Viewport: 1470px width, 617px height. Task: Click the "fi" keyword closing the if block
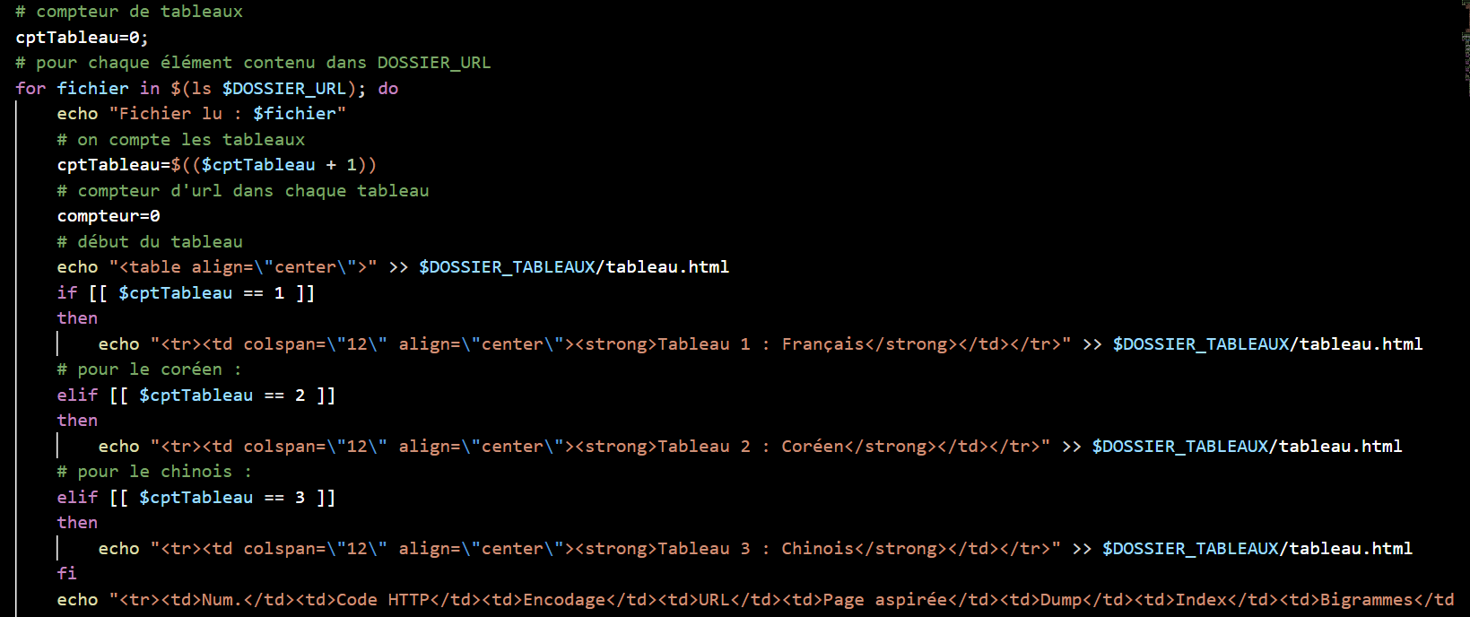click(67, 573)
